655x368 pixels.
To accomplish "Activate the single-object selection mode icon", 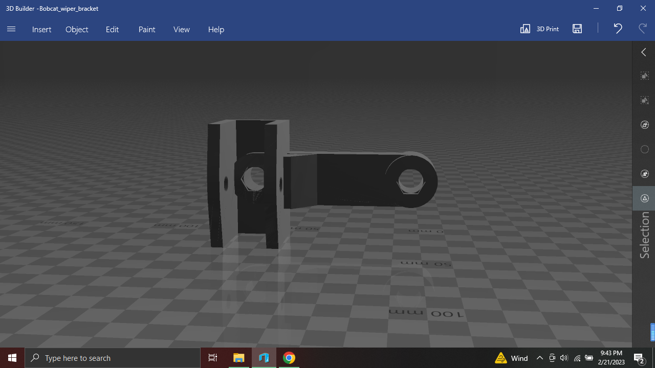I will coord(644,198).
